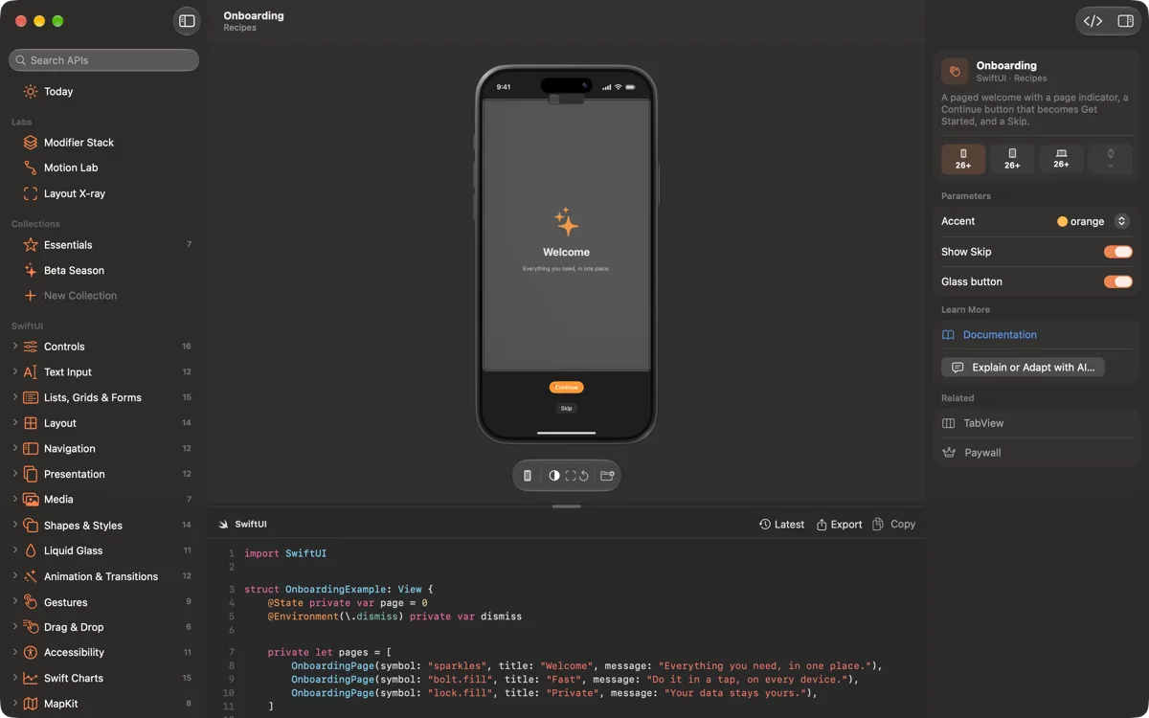Tap Continue in the phone preview
Screen dimensions: 1149x718
click(x=566, y=388)
